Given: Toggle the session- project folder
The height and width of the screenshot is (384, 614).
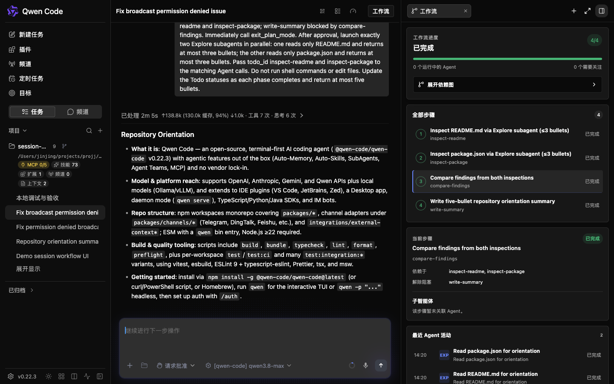Looking at the screenshot, I should tap(28, 146).
